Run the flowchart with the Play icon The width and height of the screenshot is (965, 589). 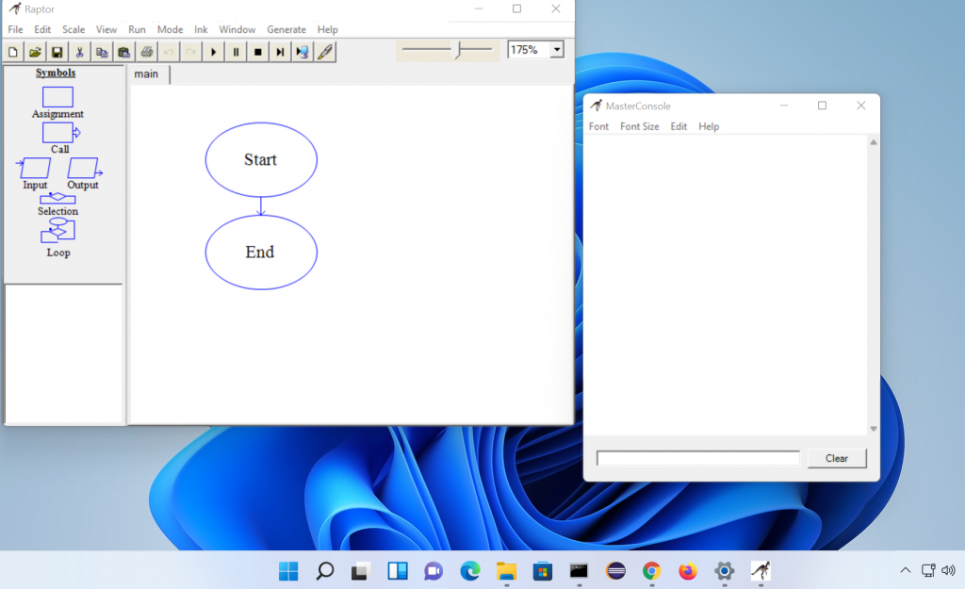click(x=213, y=51)
